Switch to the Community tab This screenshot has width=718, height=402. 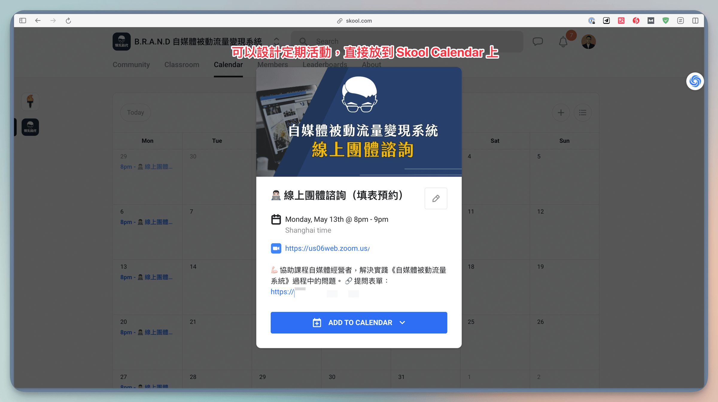[131, 65]
